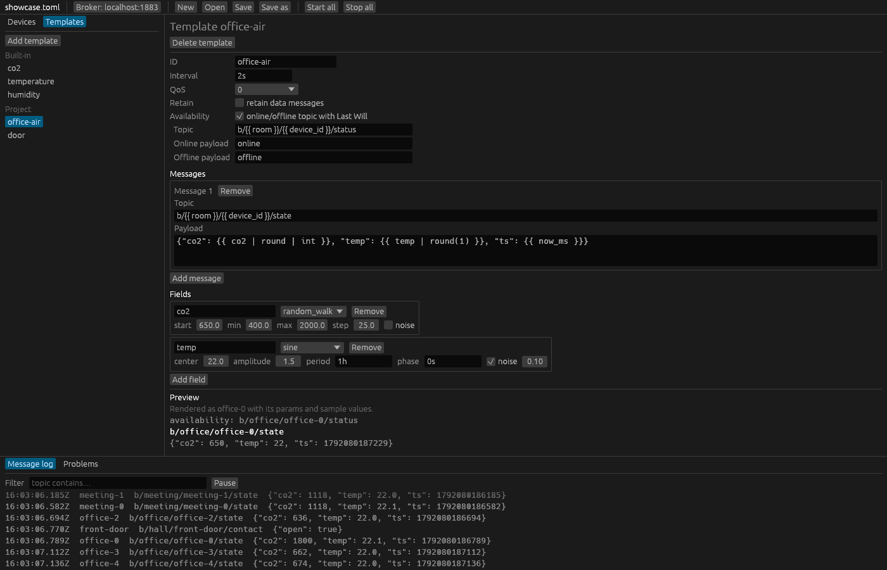Edit the Offline payload field
This screenshot has height=570, width=887.
(324, 157)
